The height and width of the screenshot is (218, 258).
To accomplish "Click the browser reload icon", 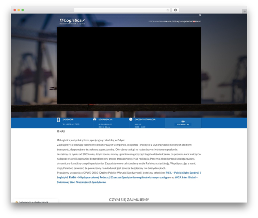I will click(x=168, y=10).
